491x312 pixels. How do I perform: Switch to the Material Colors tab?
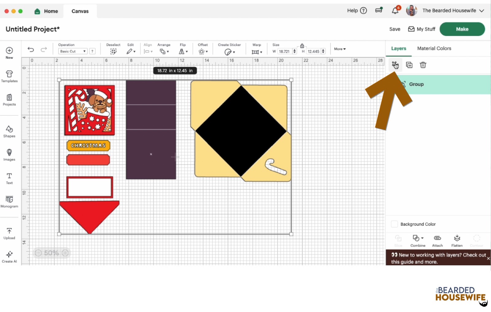point(434,48)
